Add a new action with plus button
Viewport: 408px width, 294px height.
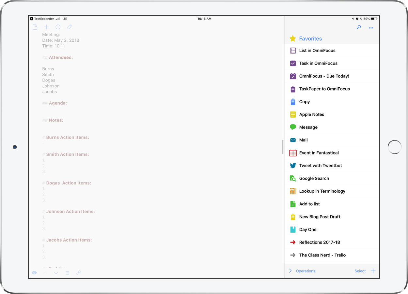(x=373, y=271)
